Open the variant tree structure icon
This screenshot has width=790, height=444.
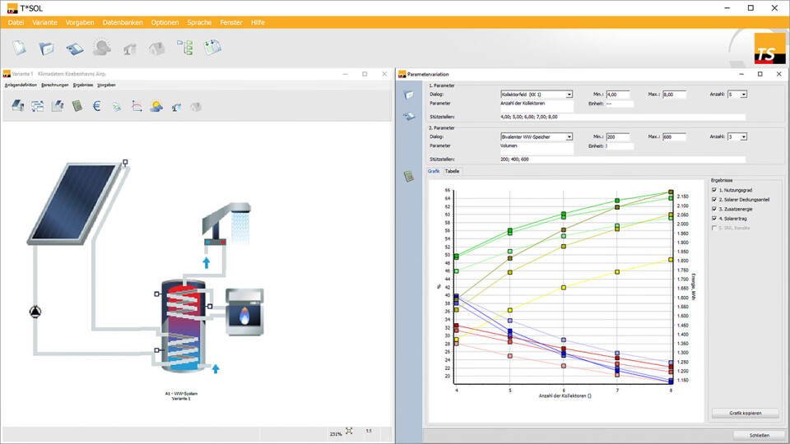click(184, 49)
